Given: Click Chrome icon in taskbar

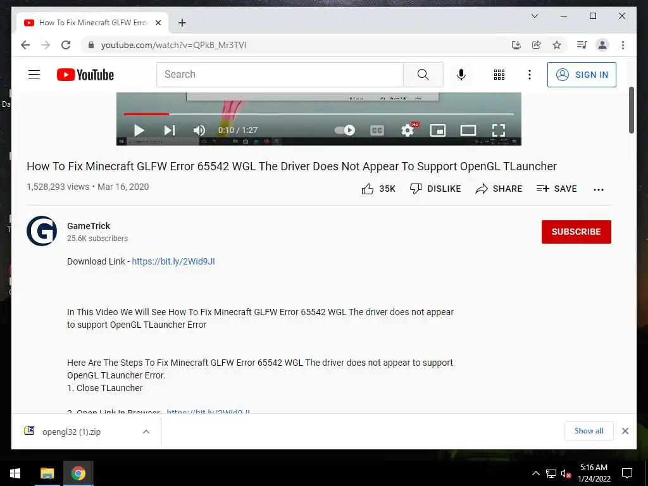Looking at the screenshot, I should 78,473.
